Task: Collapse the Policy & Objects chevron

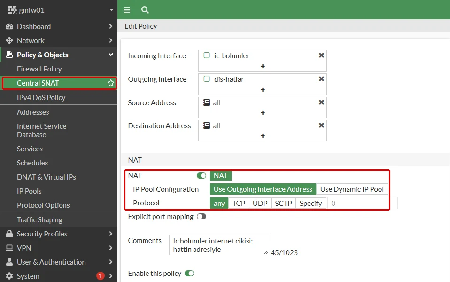Action: [x=111, y=55]
